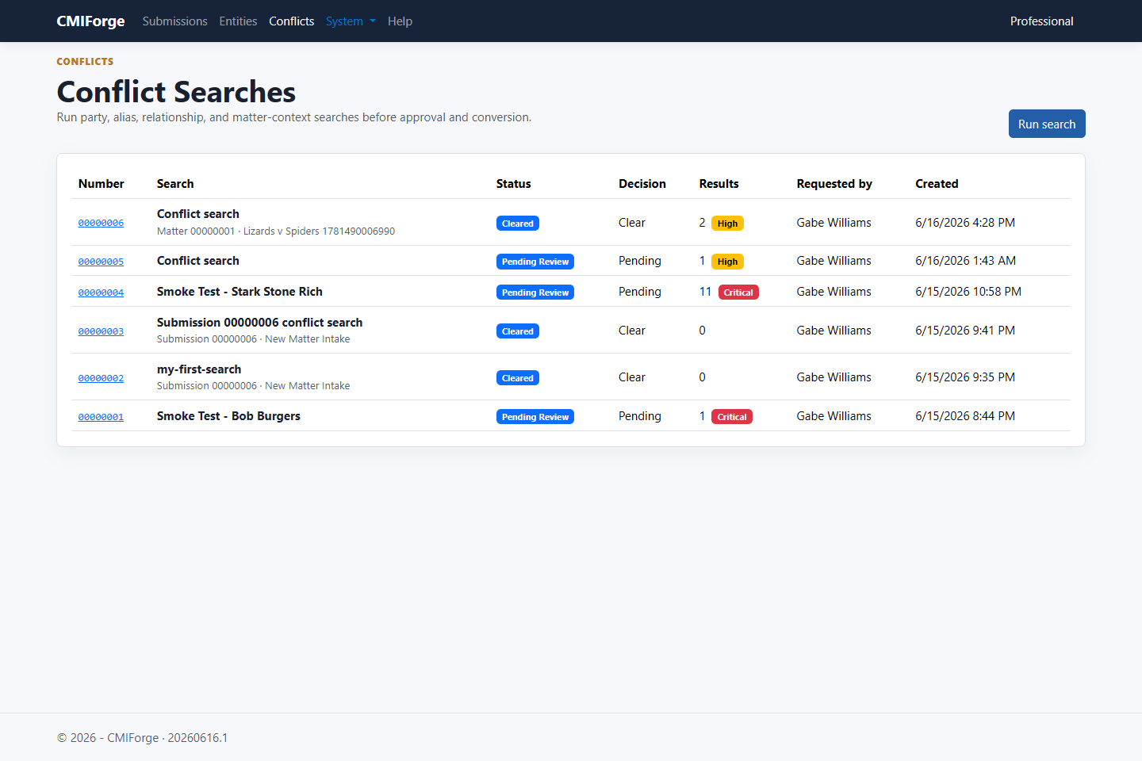
Task: Select the 'my-first-search' title
Action: [x=199, y=369]
